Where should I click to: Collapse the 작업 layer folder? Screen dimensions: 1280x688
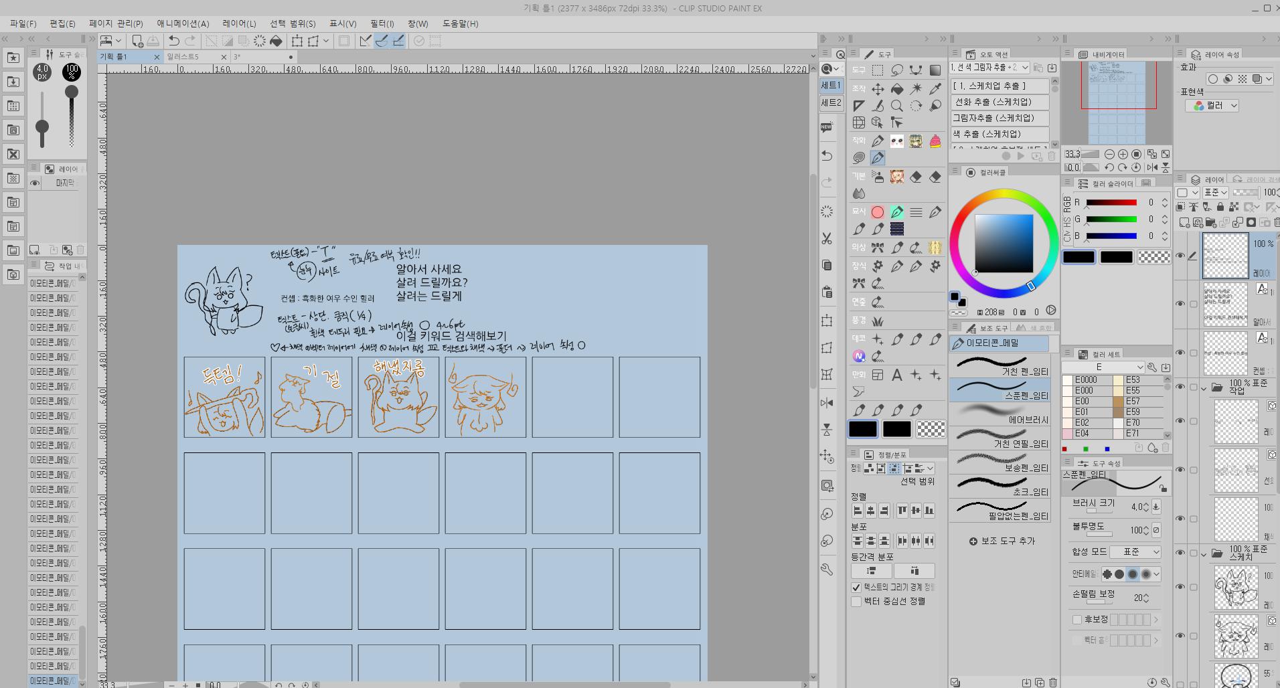(x=1204, y=388)
